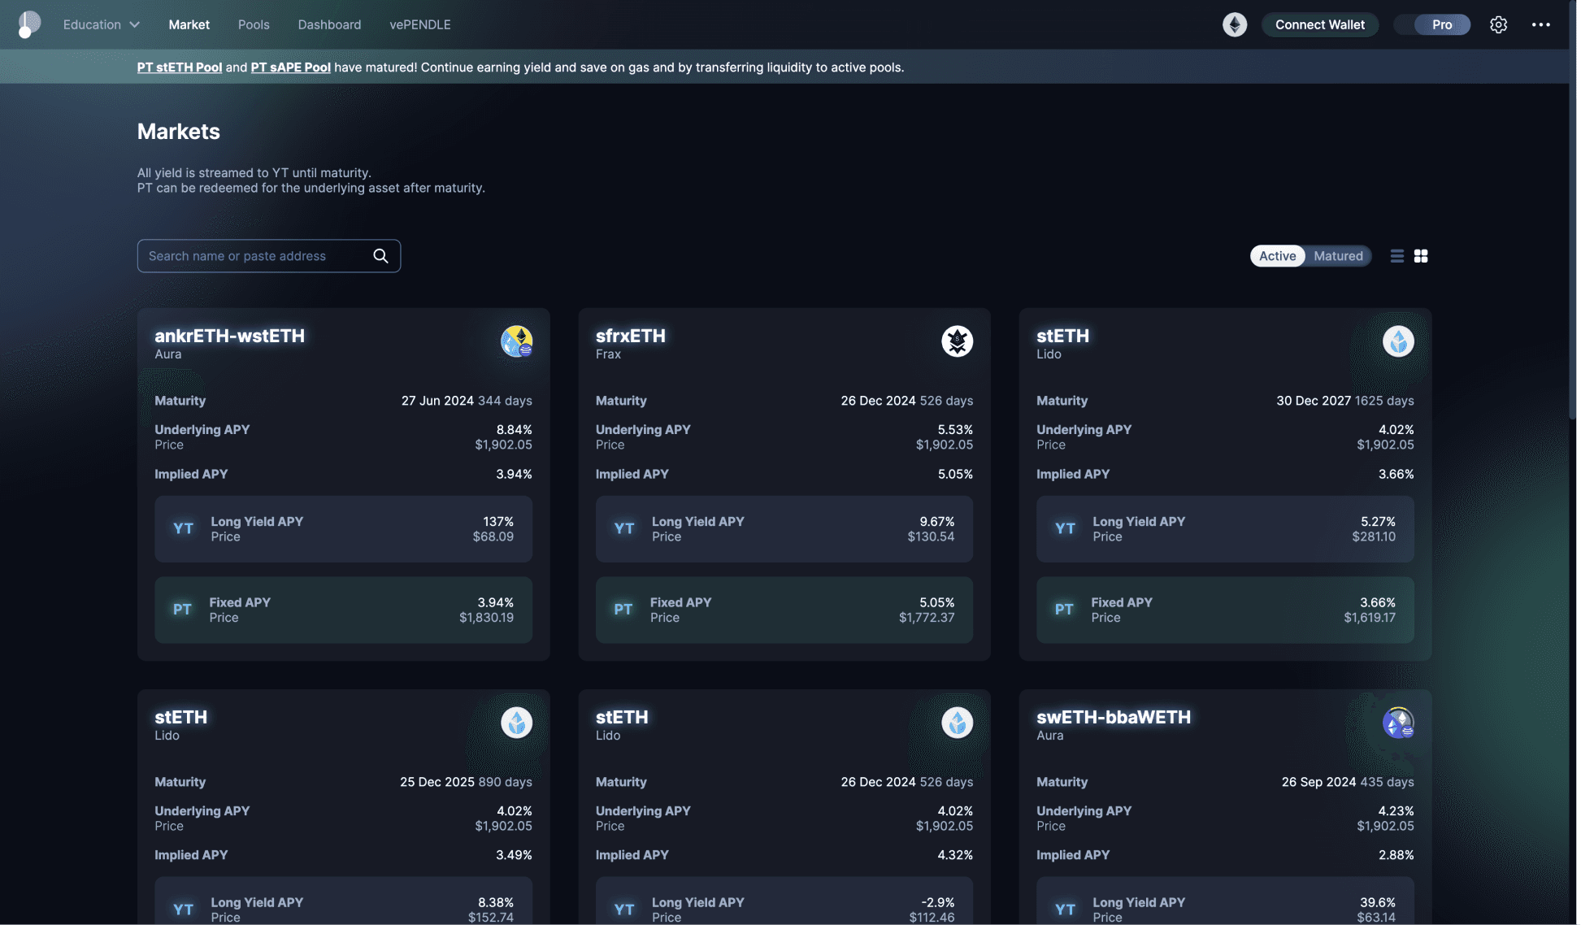1581x925 pixels.
Task: Expand the Education dropdown menu
Action: tap(102, 24)
